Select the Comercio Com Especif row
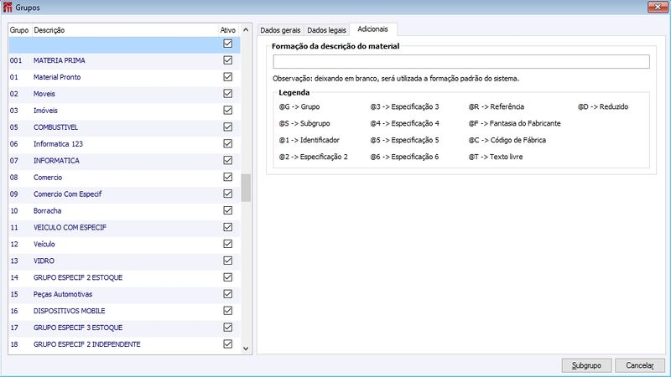 coord(124,194)
